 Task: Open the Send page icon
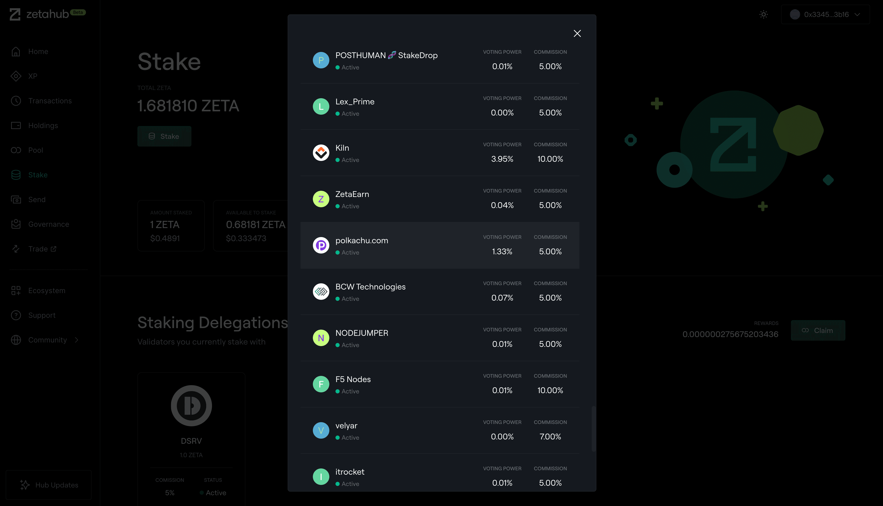tap(16, 200)
